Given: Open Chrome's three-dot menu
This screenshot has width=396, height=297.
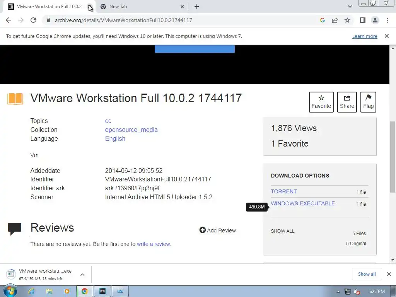Looking at the screenshot, I should coord(387,20).
